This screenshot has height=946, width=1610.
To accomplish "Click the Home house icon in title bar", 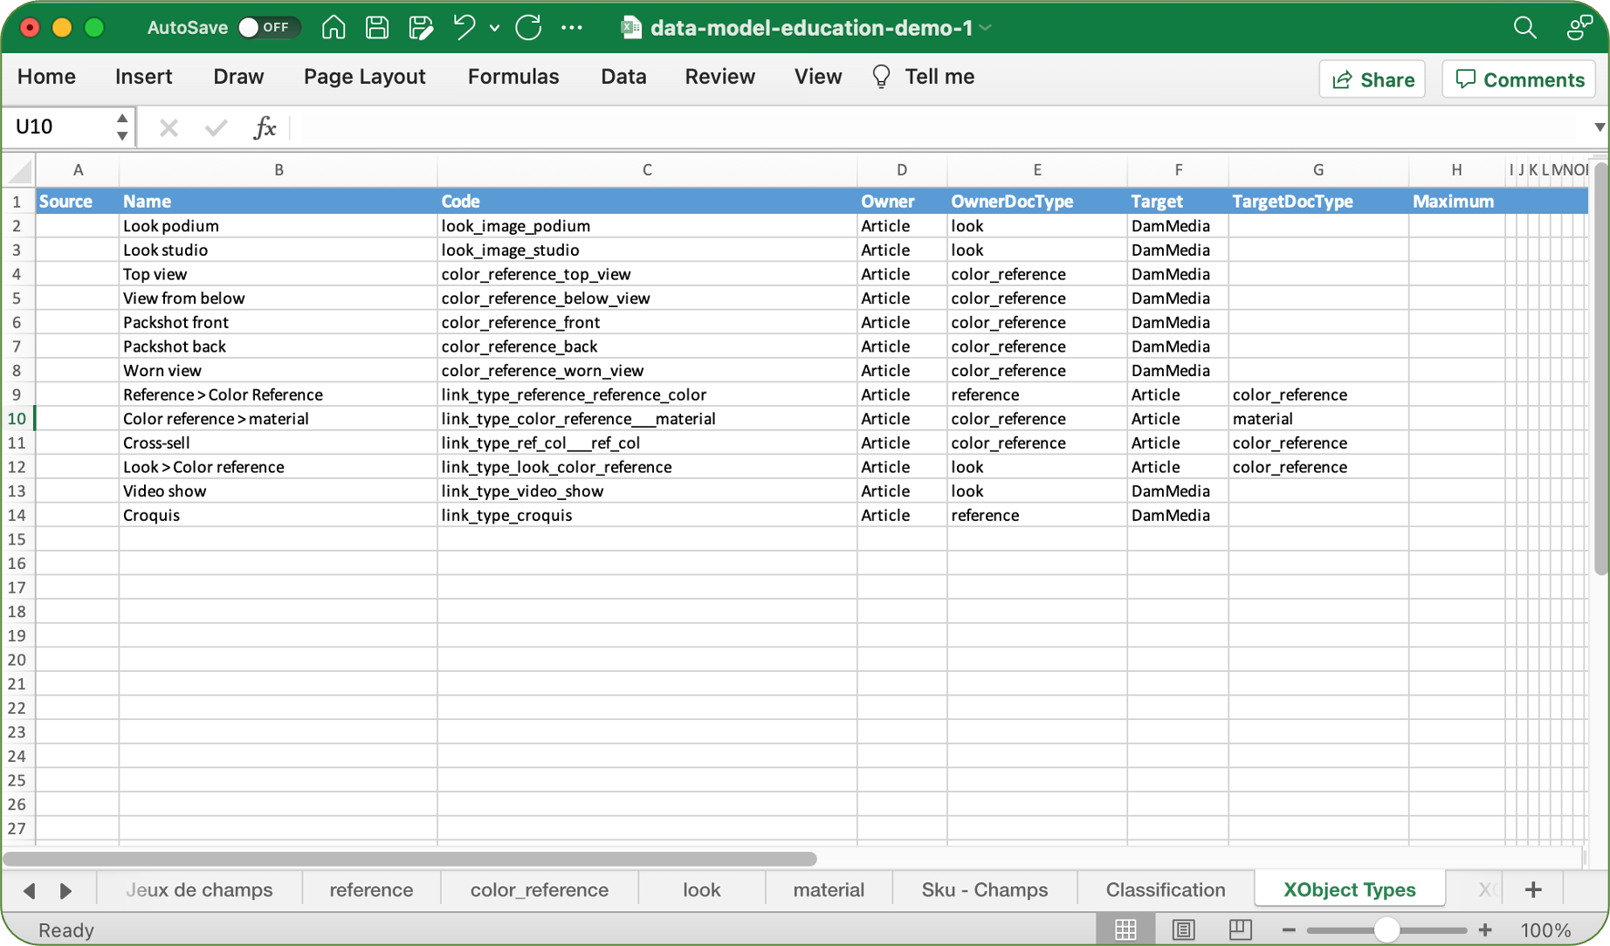I will pyautogui.click(x=334, y=27).
